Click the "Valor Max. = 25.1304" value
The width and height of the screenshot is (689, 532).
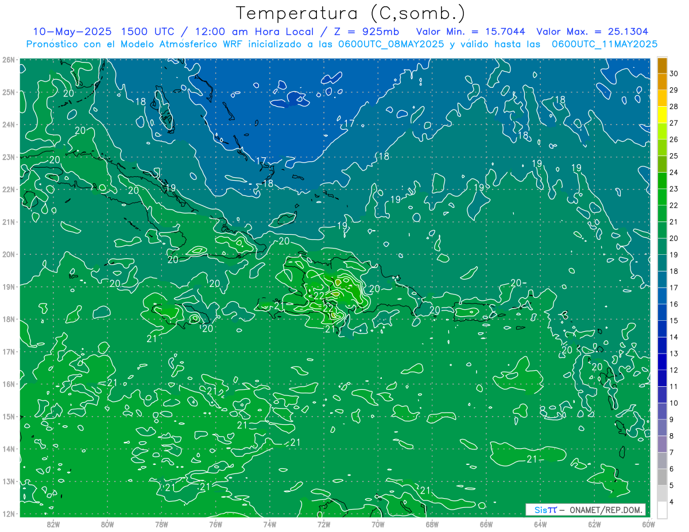(593, 32)
